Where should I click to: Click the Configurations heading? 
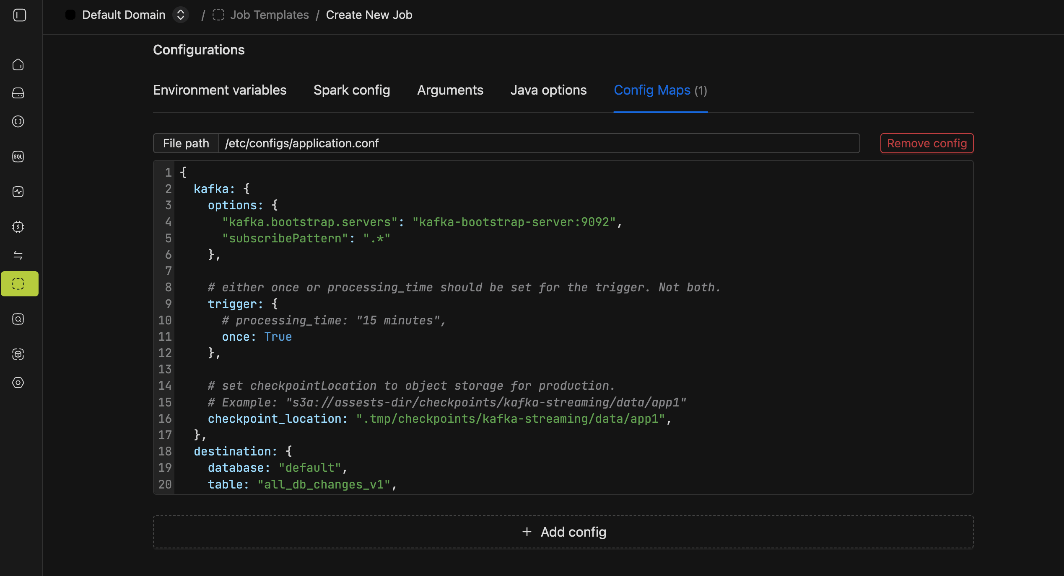coord(199,50)
